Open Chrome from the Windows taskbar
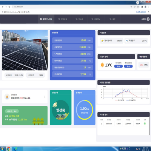Image resolution: width=151 pixels, height=151 pixels. tap(9, 149)
